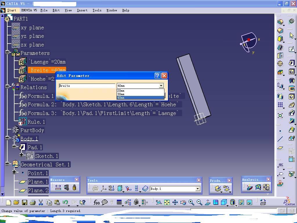Click the Breite name input field
The width and height of the screenshot is (297, 223).
pyautogui.click(x=87, y=86)
